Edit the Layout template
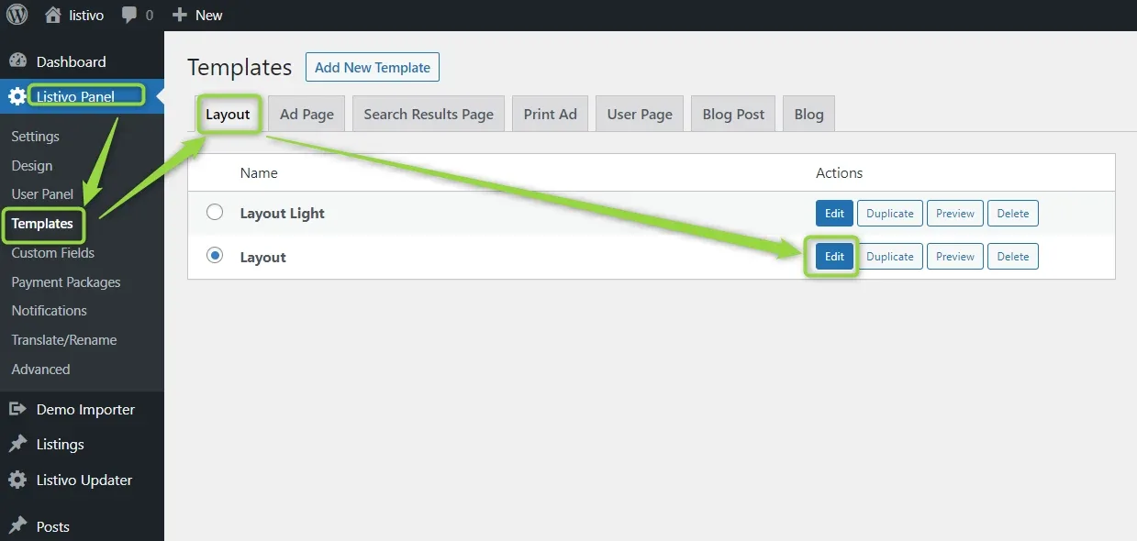 coord(834,257)
